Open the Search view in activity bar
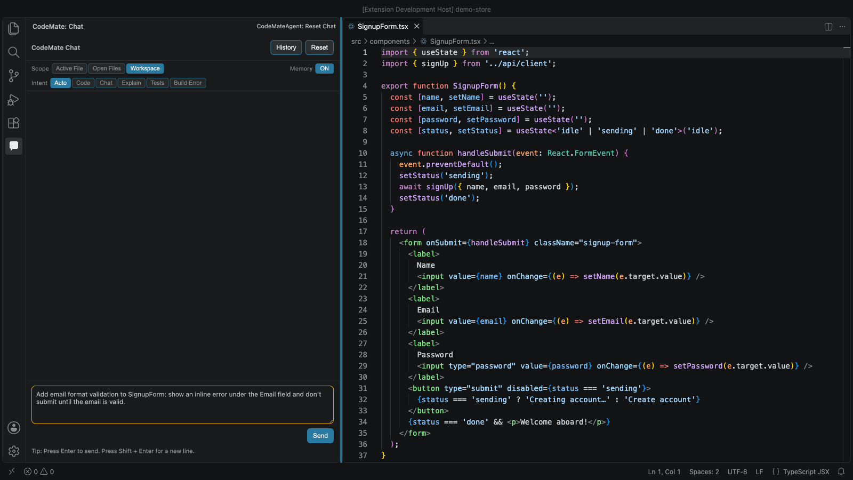Screen dimensions: 853x480 click(x=14, y=52)
